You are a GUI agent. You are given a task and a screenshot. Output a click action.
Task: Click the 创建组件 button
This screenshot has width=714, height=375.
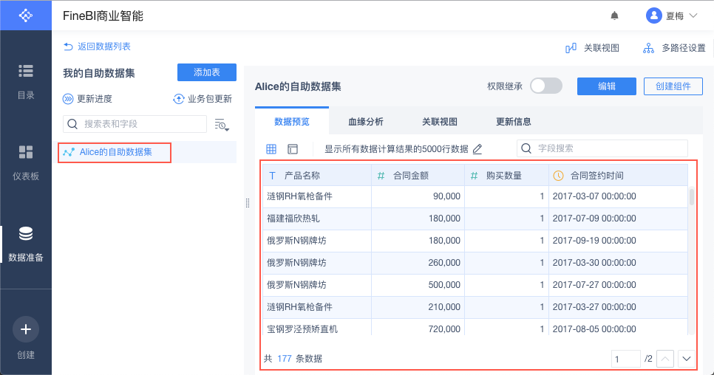pos(673,86)
